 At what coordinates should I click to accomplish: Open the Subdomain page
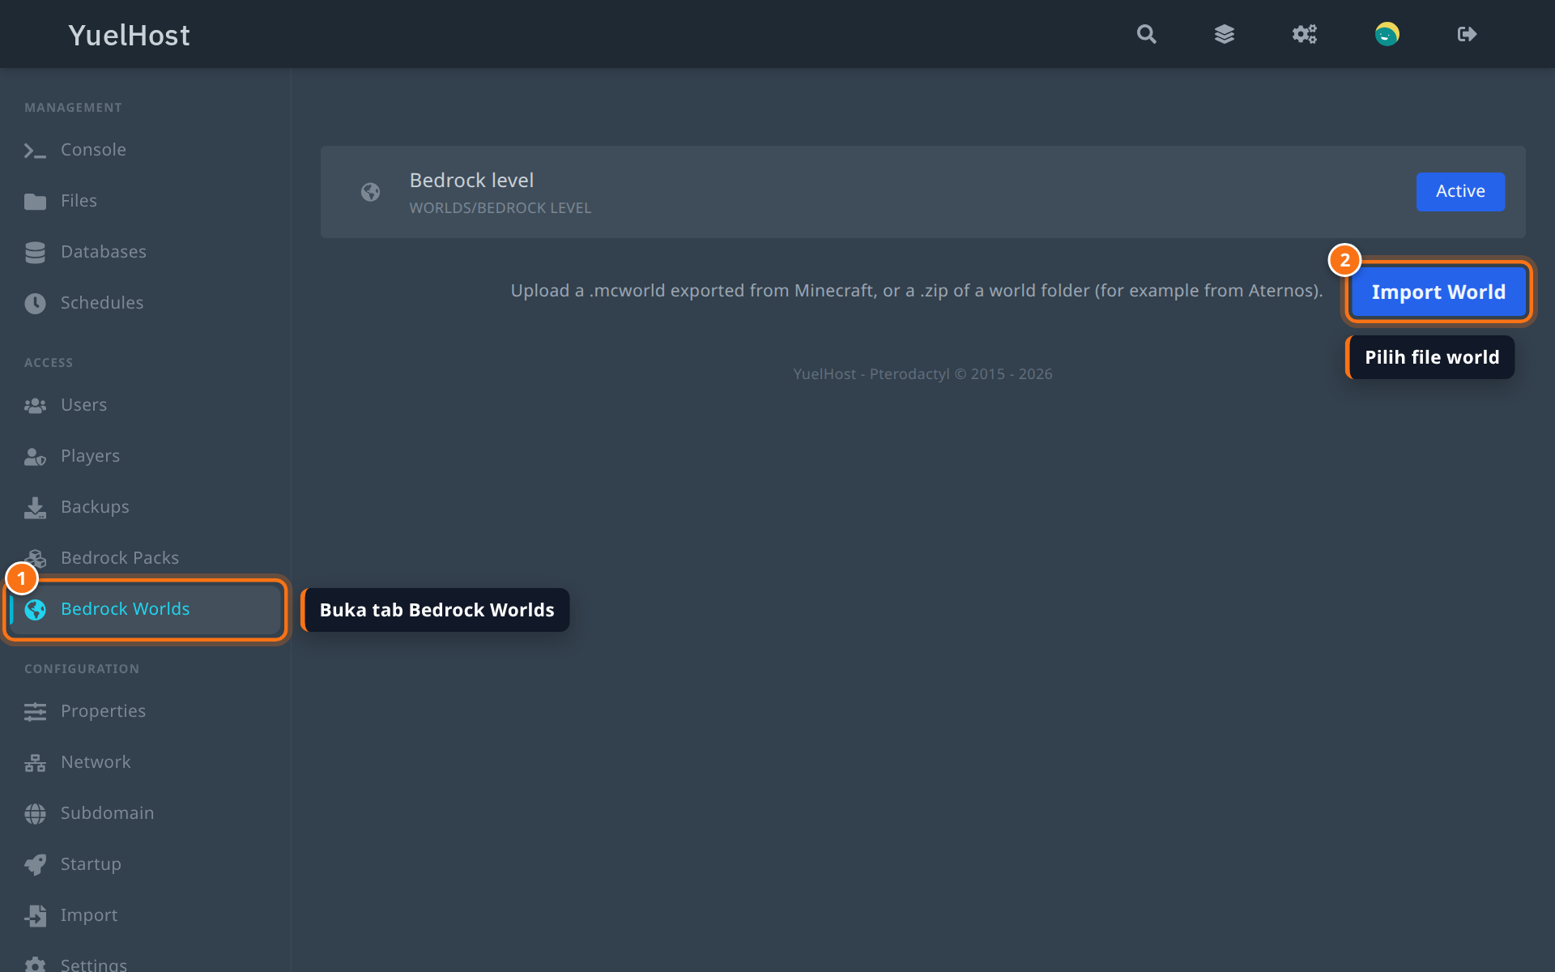tap(146, 813)
